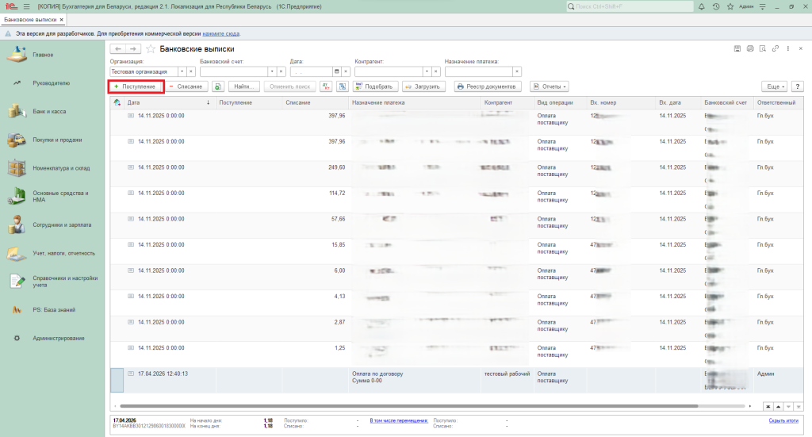Click the calendar icon in Дата field

click(336, 71)
